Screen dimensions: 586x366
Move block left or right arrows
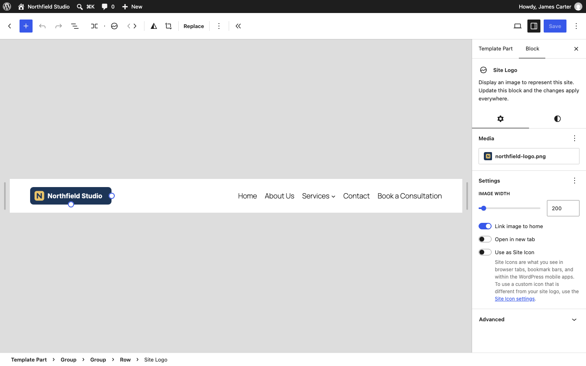[x=132, y=26]
